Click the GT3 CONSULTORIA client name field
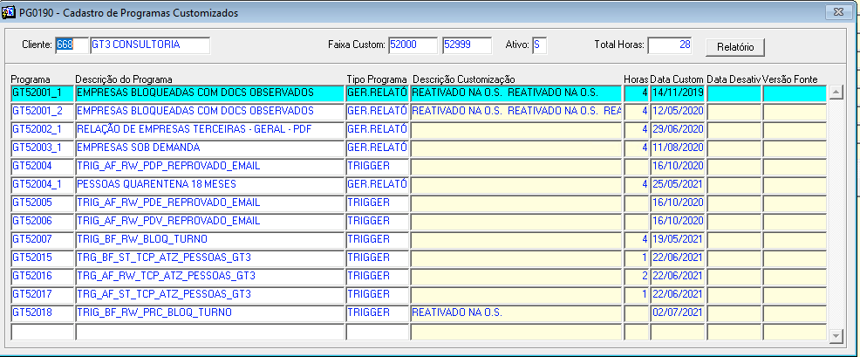Screen dimensions: 860x357 coord(150,45)
